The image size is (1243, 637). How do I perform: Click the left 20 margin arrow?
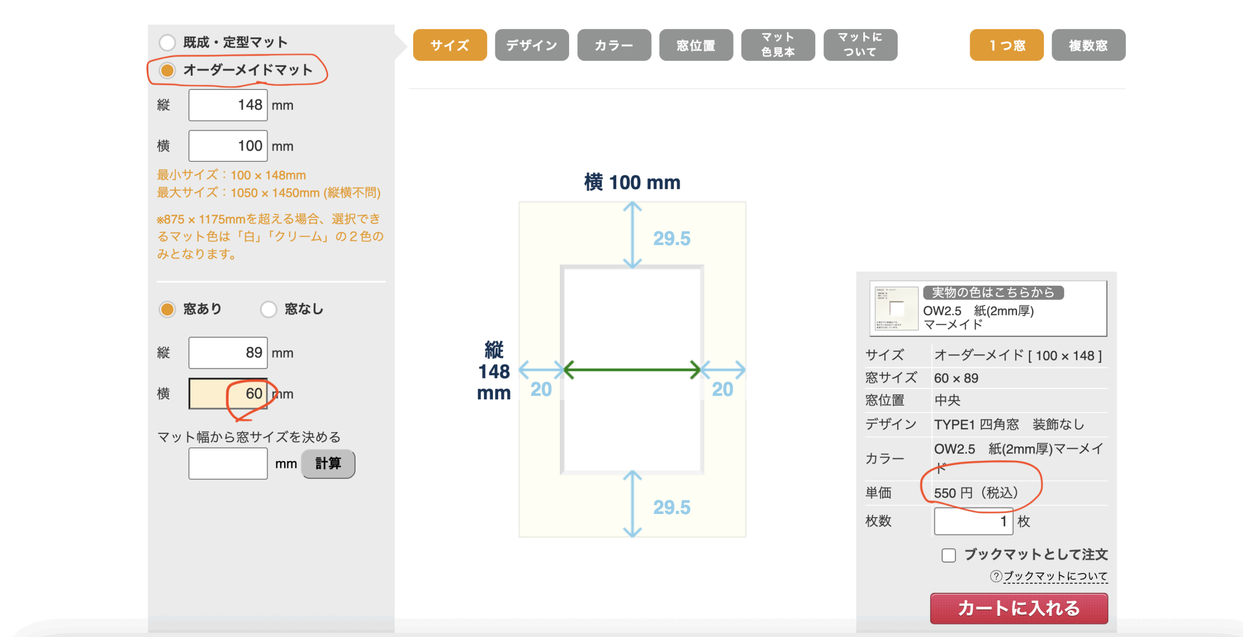click(x=540, y=370)
